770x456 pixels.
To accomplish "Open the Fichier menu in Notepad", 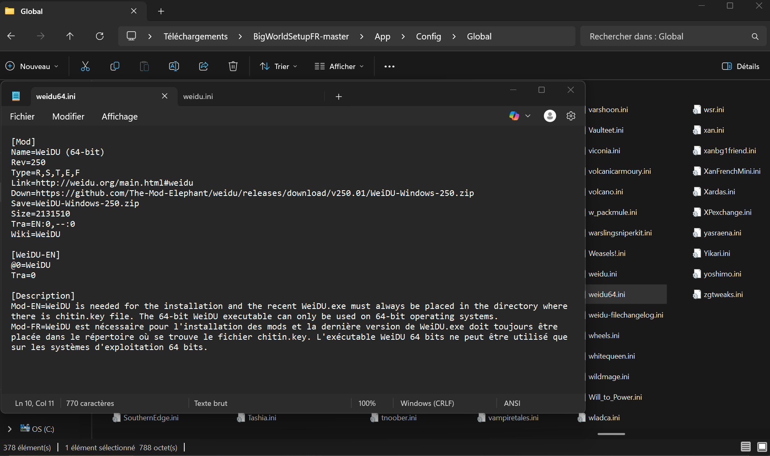I will point(22,117).
